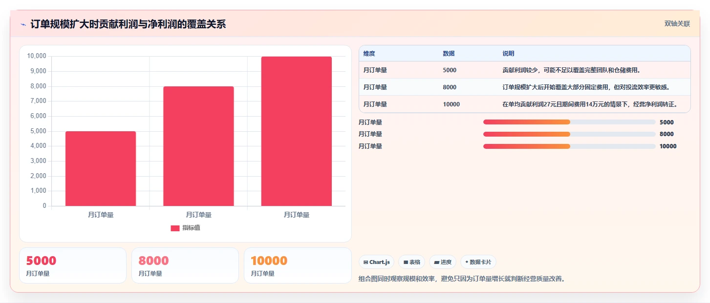This screenshot has width=710, height=303.
Task: Click the 3,000 y-axis label
Action: 38,161
